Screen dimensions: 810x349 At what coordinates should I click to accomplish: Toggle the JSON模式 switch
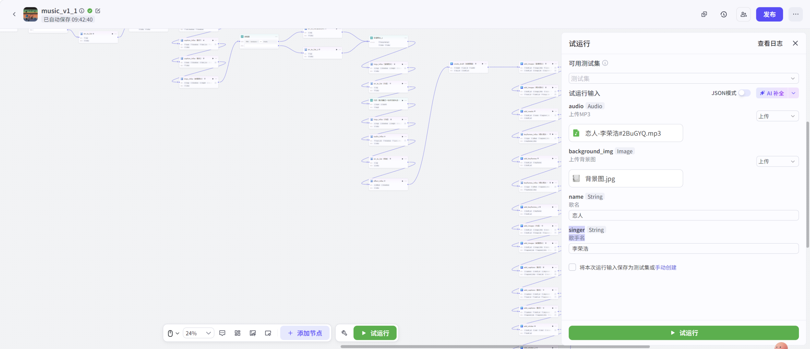click(x=744, y=93)
